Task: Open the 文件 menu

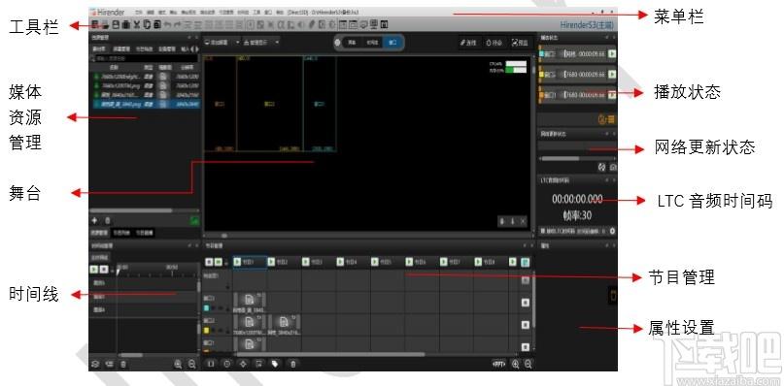Action: 139,11
